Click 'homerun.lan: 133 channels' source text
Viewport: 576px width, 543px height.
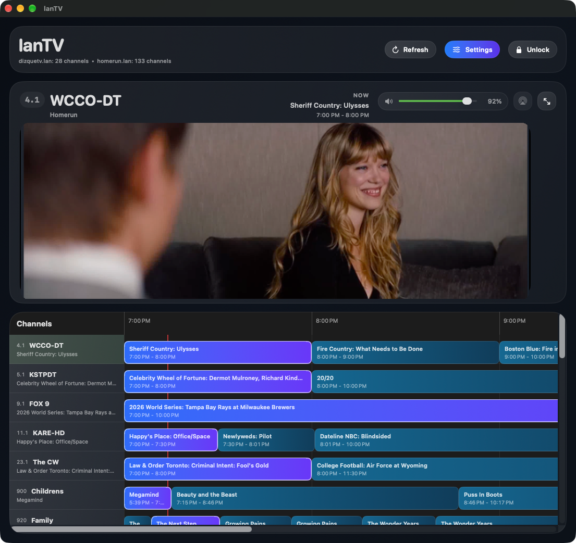[134, 61]
